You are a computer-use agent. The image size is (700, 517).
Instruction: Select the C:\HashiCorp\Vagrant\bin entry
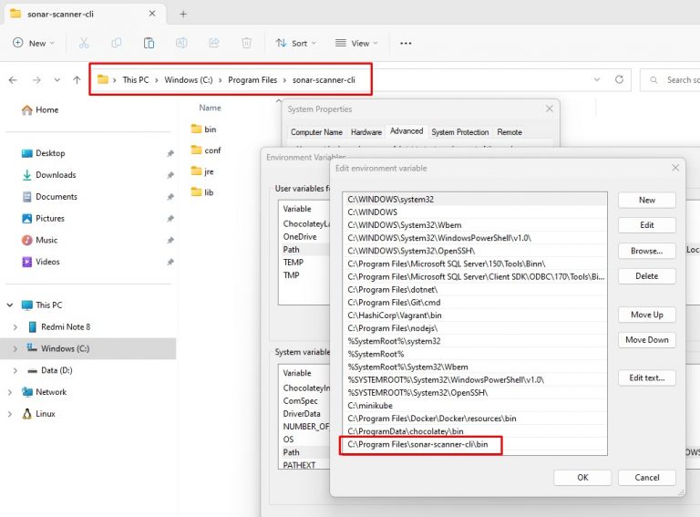[x=475, y=315]
